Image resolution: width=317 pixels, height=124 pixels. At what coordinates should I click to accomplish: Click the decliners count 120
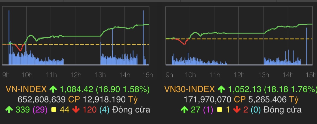pyautogui.click(x=89, y=110)
